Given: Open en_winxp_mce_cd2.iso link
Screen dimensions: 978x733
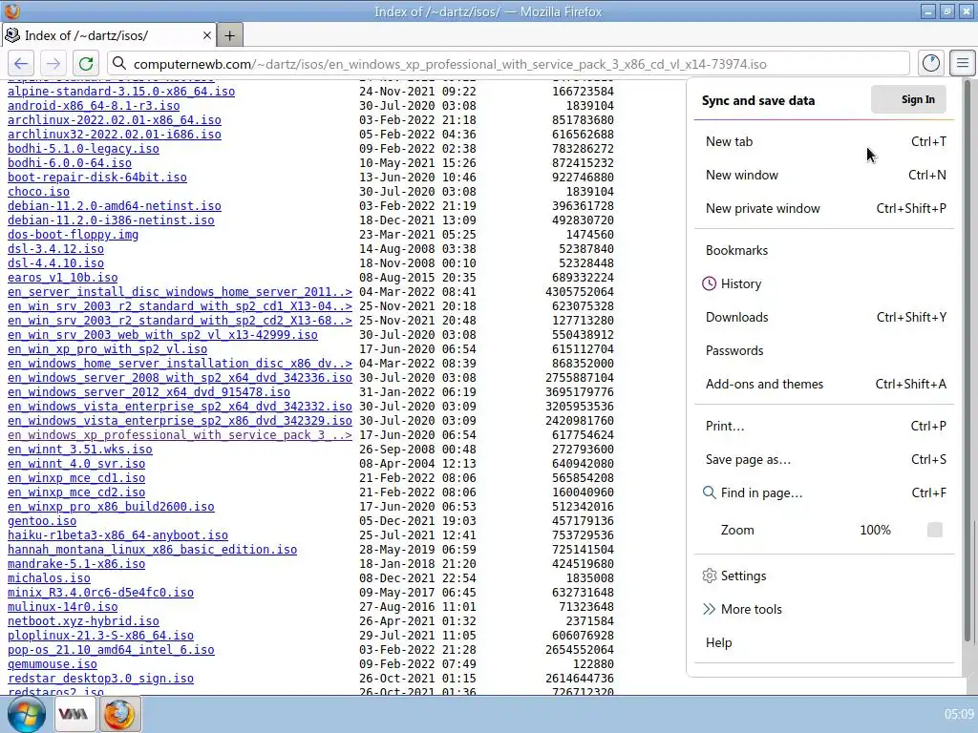Looking at the screenshot, I should [76, 493].
